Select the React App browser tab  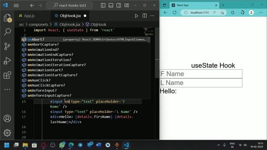(194, 5)
